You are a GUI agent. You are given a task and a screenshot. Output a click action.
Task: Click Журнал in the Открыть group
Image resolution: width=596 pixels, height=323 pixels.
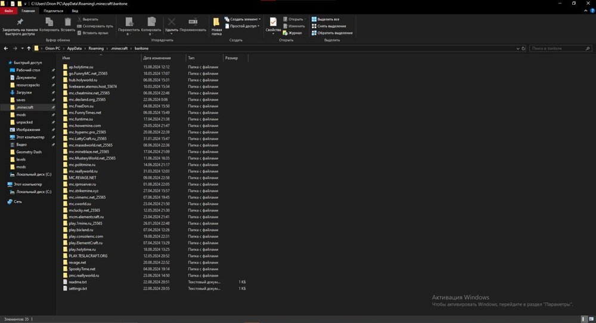[x=292, y=33]
